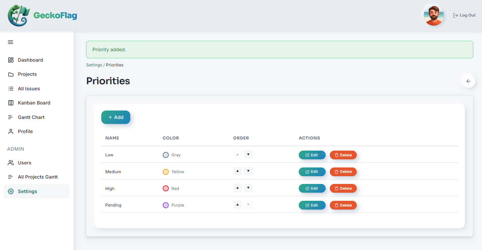Edit the High priority
The width and height of the screenshot is (482, 250).
(312, 188)
